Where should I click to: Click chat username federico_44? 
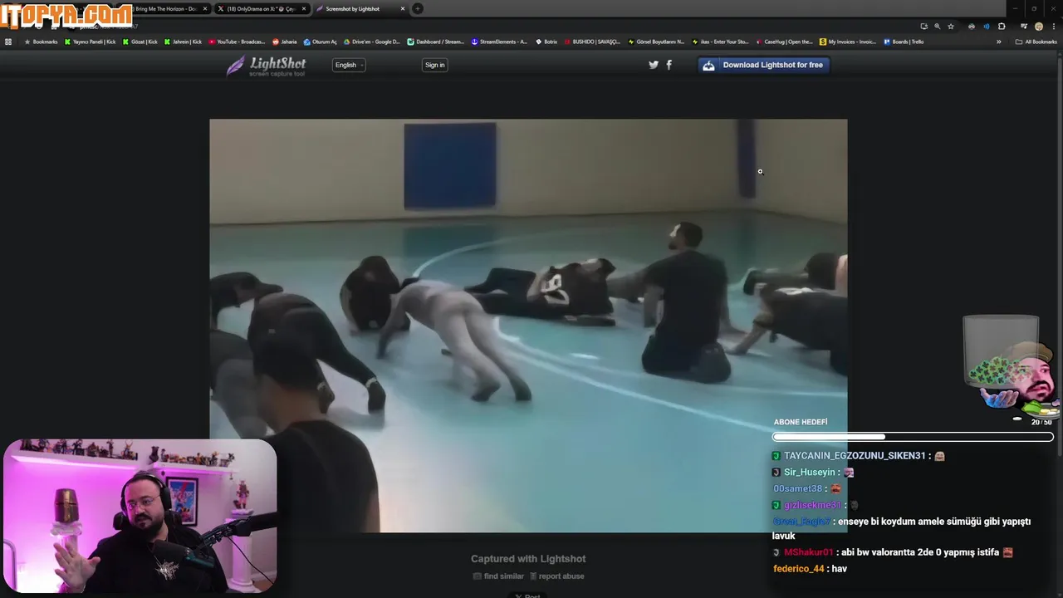tap(799, 569)
